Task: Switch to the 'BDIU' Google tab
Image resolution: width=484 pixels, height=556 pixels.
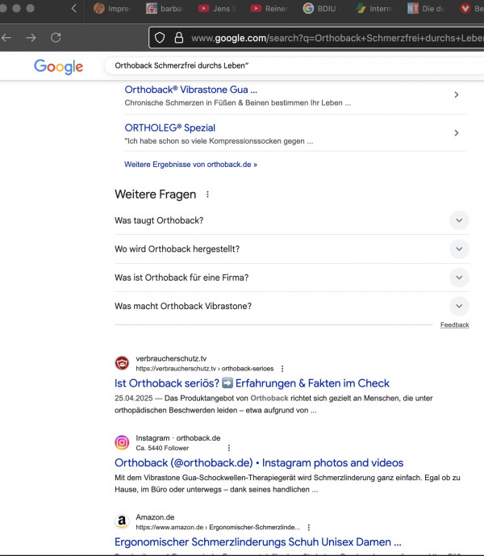Action: (321, 9)
